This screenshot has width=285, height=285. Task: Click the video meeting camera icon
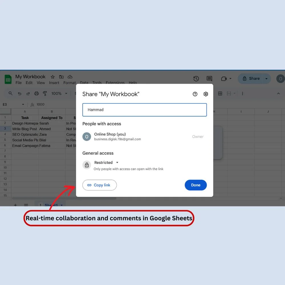tap(224, 79)
